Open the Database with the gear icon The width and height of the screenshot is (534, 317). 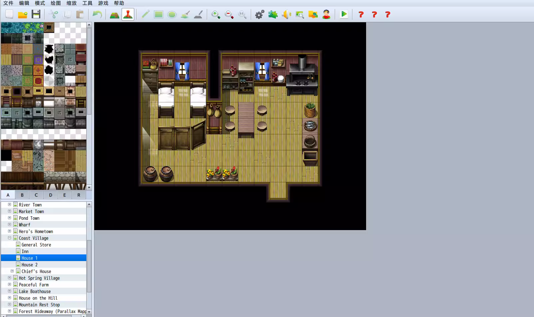(260, 14)
